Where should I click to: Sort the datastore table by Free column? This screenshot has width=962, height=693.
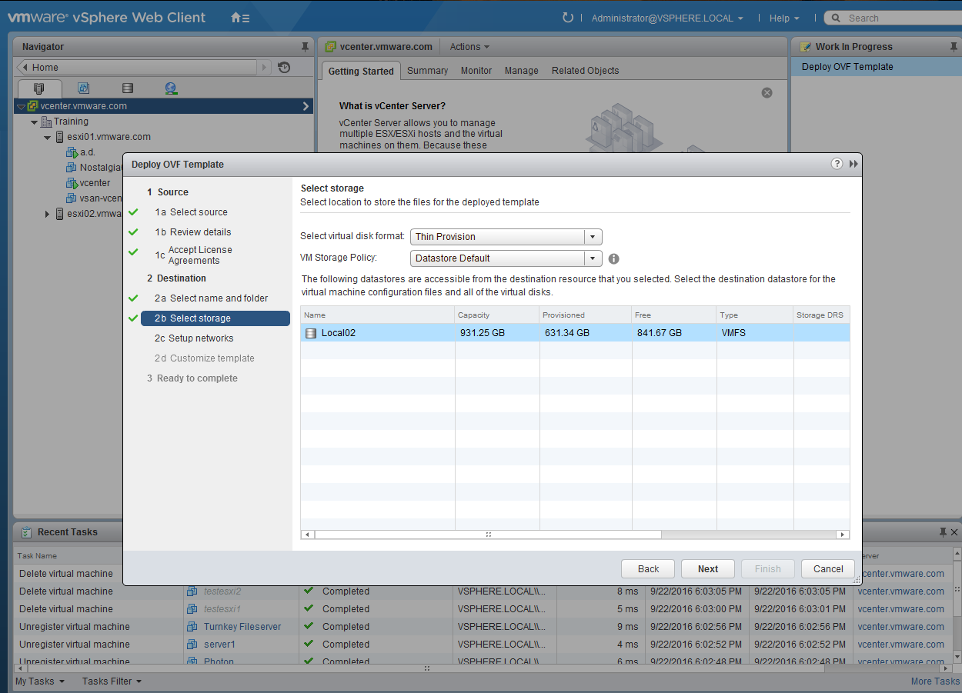tap(674, 315)
